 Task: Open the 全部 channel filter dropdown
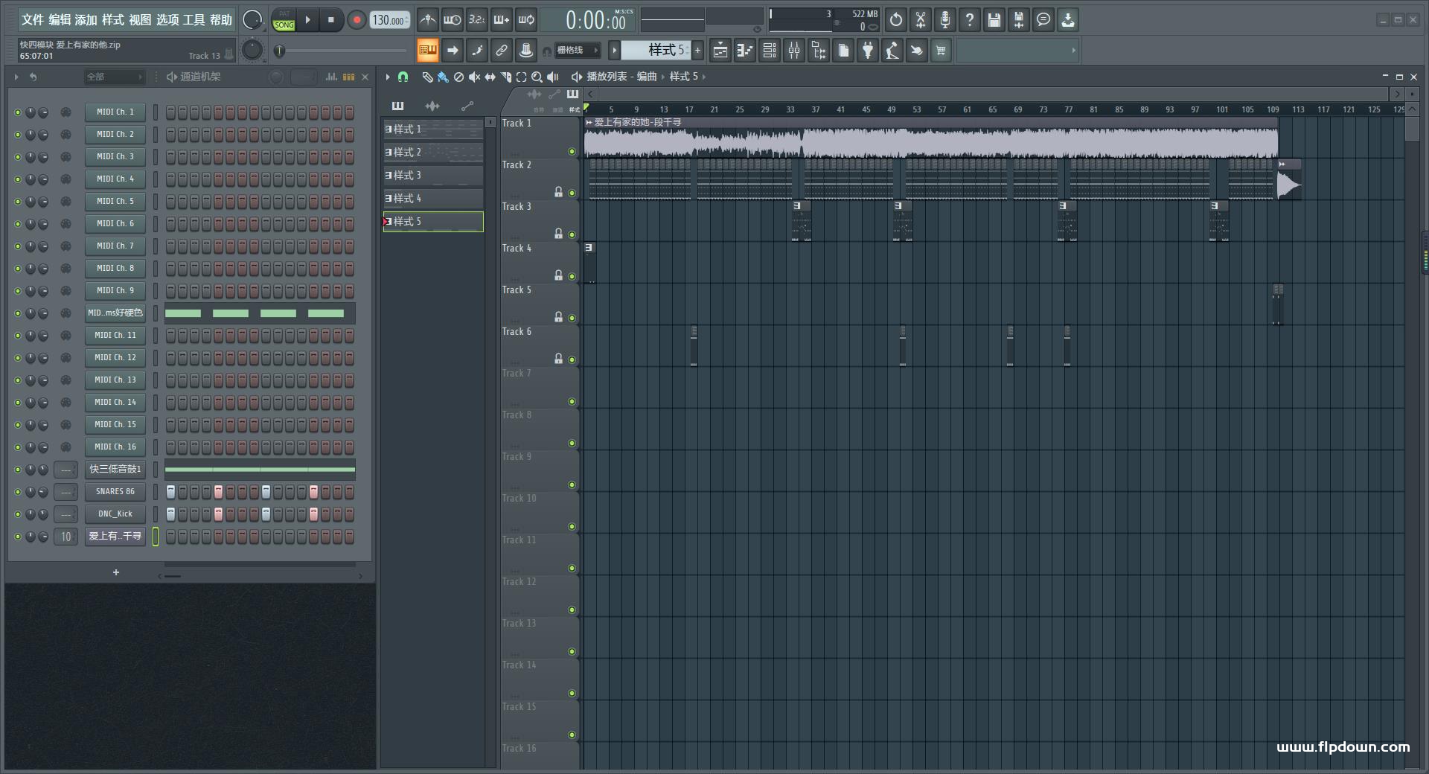point(114,77)
